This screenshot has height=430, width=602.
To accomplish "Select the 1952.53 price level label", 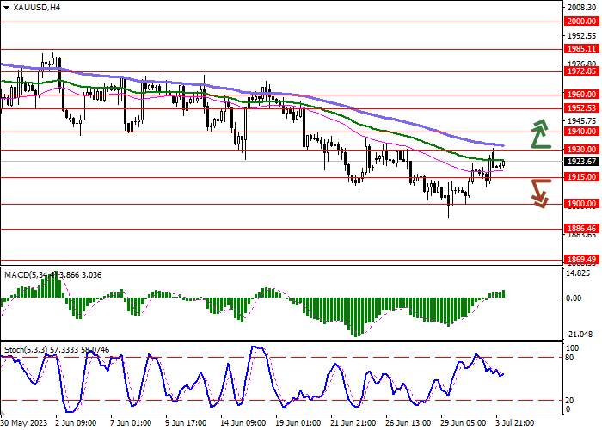I will point(581,108).
